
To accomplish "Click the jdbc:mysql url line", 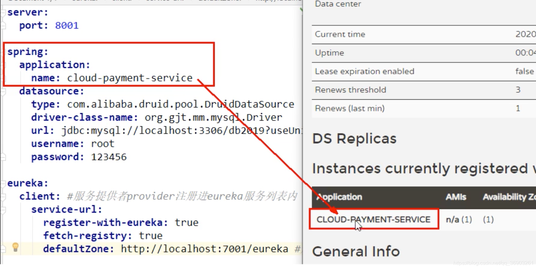I will point(166,131).
